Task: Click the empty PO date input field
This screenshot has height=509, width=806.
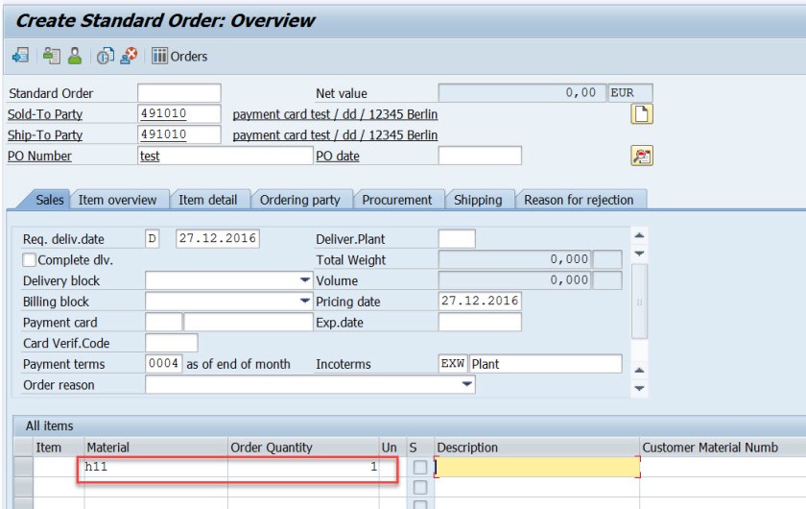Action: coord(480,156)
